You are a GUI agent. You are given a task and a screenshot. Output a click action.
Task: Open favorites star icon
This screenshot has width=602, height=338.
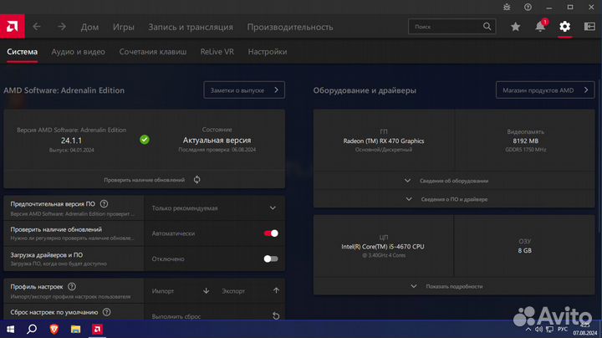tap(515, 27)
